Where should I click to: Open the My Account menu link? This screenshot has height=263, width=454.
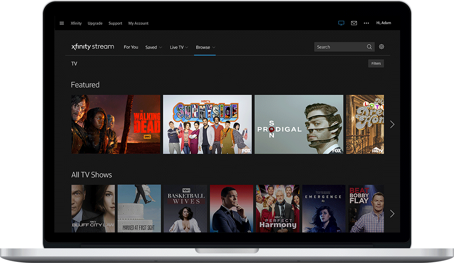tap(138, 24)
